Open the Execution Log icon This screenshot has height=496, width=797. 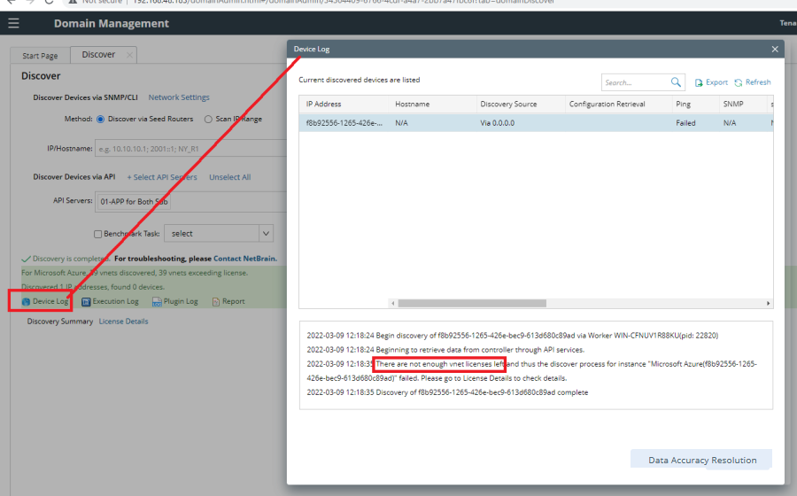coord(86,302)
